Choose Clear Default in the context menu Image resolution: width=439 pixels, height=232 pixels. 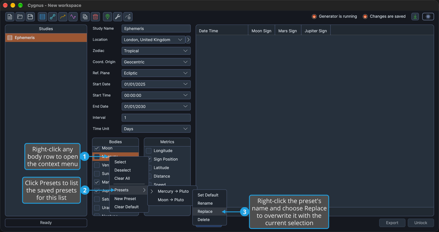click(129, 207)
